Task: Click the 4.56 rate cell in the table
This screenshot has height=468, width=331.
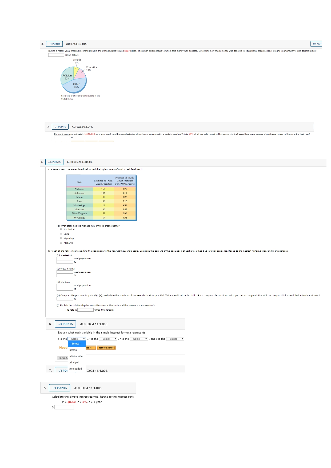Action: [125, 205]
